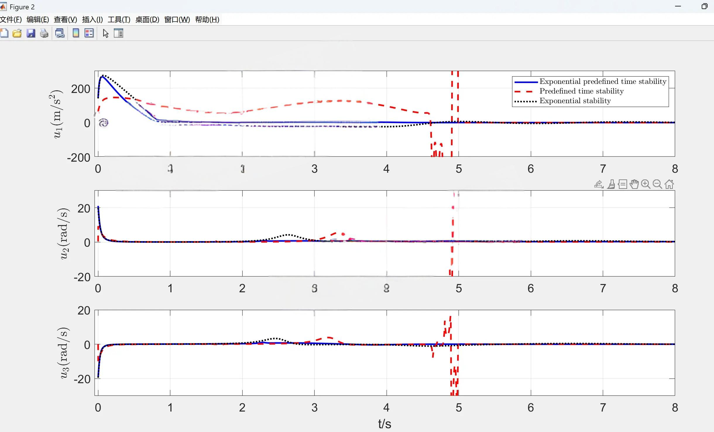Save figure using floppy disk icon

[x=31, y=33]
